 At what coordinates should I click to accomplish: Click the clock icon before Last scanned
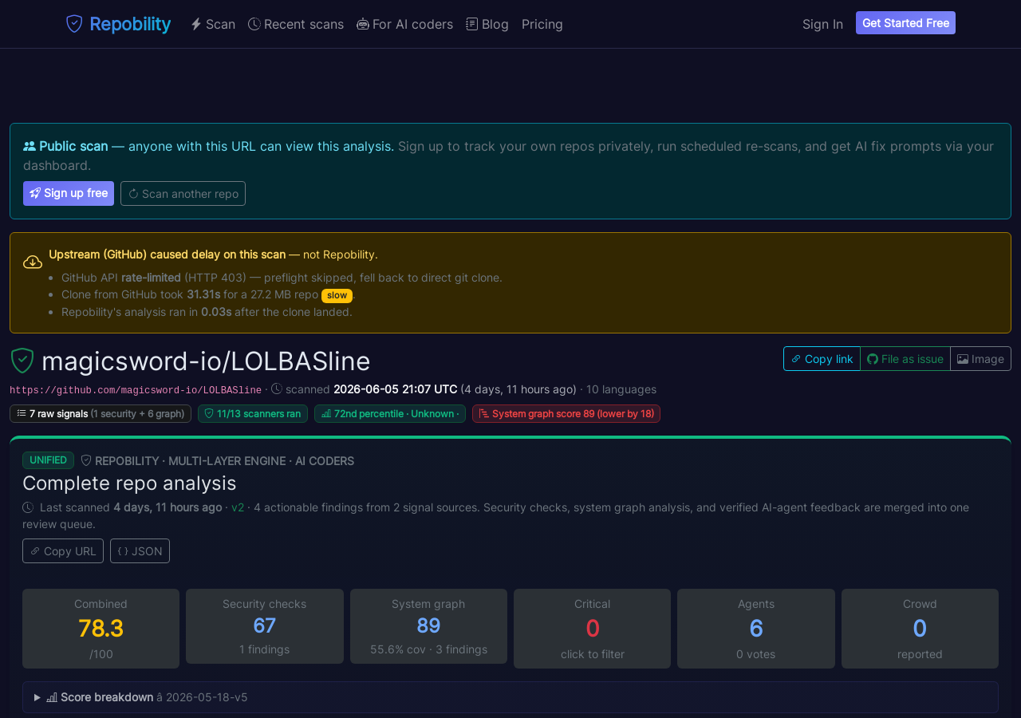tap(28, 507)
